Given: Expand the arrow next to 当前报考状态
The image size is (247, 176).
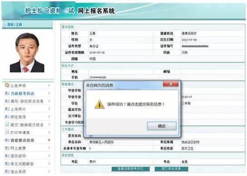Looking at the screenshot, I should (x=49, y=93).
